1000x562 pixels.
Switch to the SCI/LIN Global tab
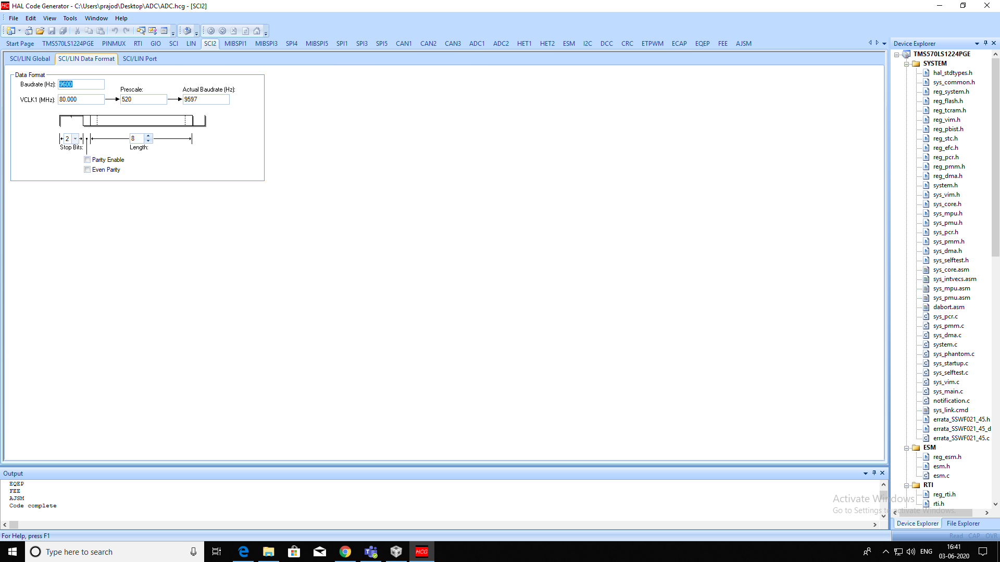30,59
